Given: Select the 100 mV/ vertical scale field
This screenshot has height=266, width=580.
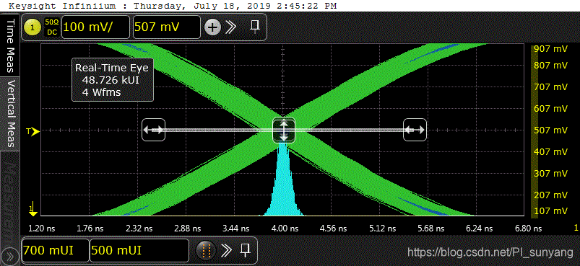Looking at the screenshot, I should pos(95,27).
